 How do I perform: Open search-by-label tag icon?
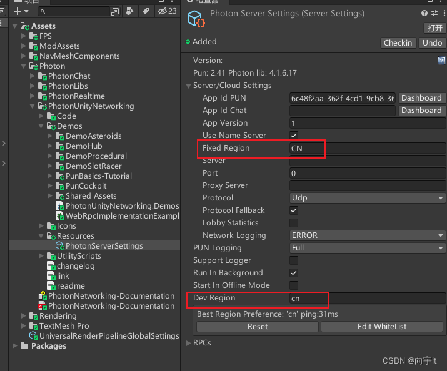(x=146, y=11)
